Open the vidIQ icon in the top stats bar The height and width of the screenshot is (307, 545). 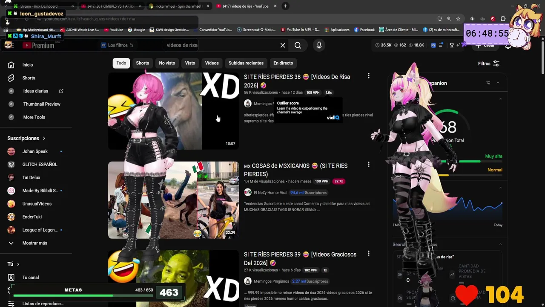[x=433, y=45]
